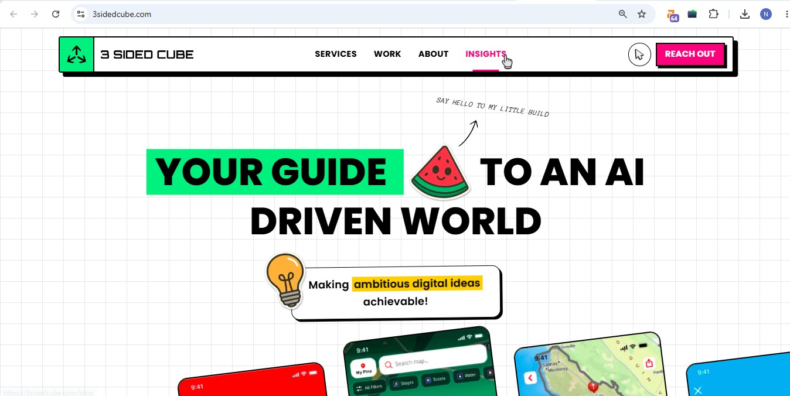Click back chevron on map phone mockup

530,378
